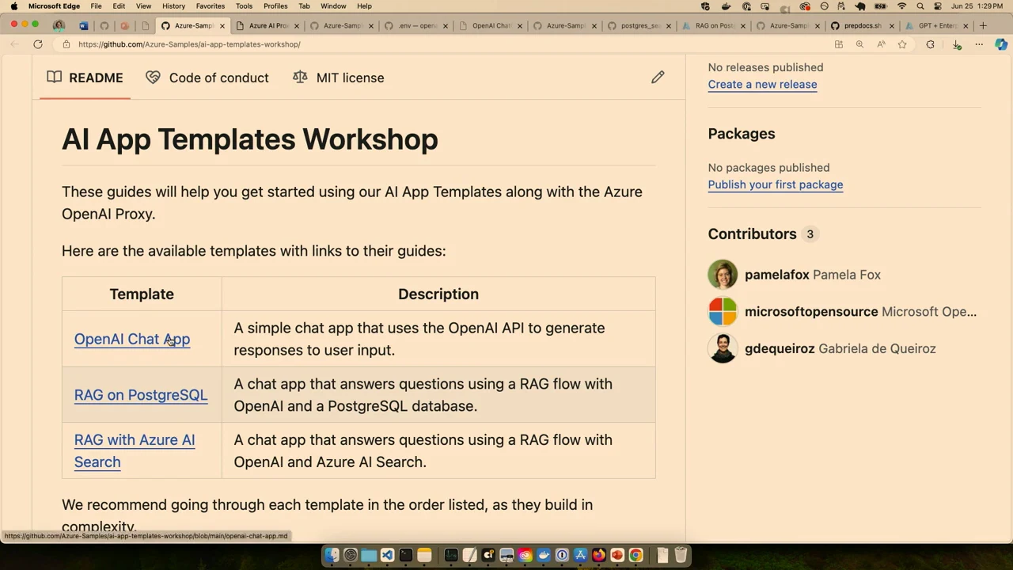Image resolution: width=1013 pixels, height=570 pixels.
Task: Open the Trash in the Dock
Action: coord(681,555)
